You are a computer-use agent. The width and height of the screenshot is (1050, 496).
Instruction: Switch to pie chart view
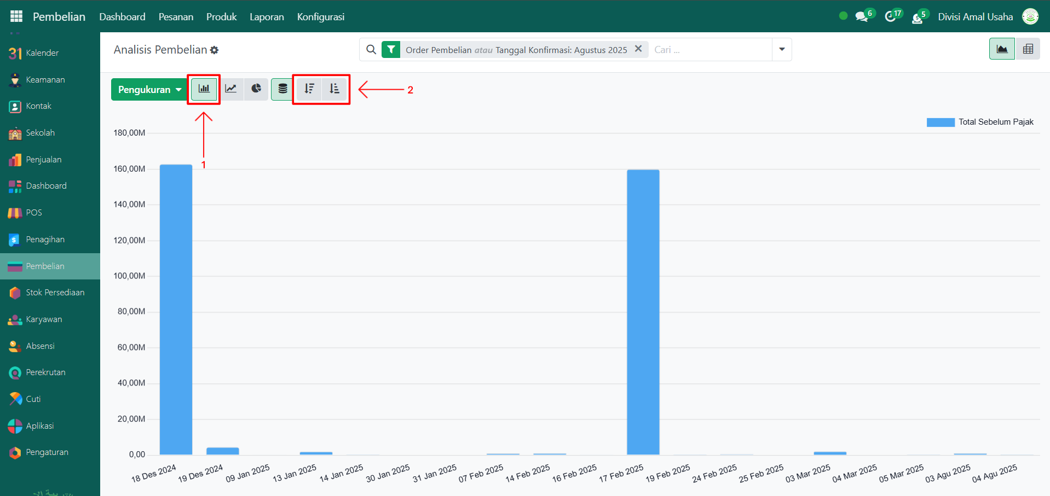click(x=256, y=89)
